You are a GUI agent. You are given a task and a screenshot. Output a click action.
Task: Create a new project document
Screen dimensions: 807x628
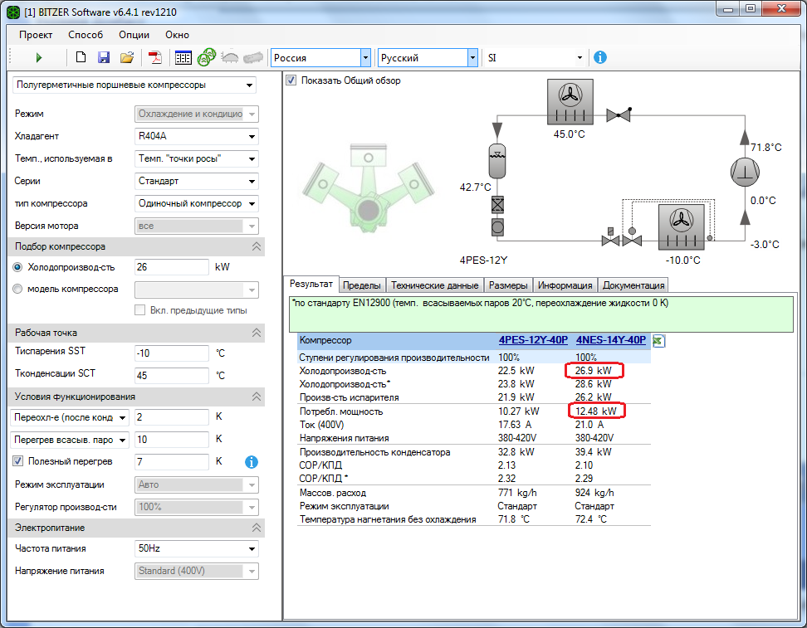click(81, 57)
